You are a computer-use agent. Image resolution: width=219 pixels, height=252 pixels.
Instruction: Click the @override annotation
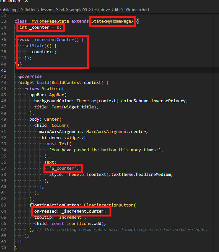[x=30, y=76]
